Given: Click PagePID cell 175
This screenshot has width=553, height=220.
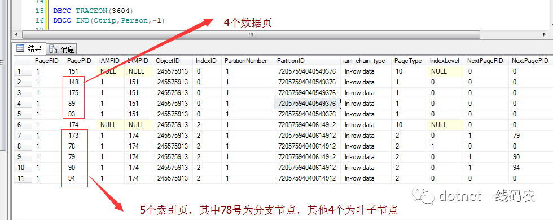Looking at the screenshot, I should (80, 93).
